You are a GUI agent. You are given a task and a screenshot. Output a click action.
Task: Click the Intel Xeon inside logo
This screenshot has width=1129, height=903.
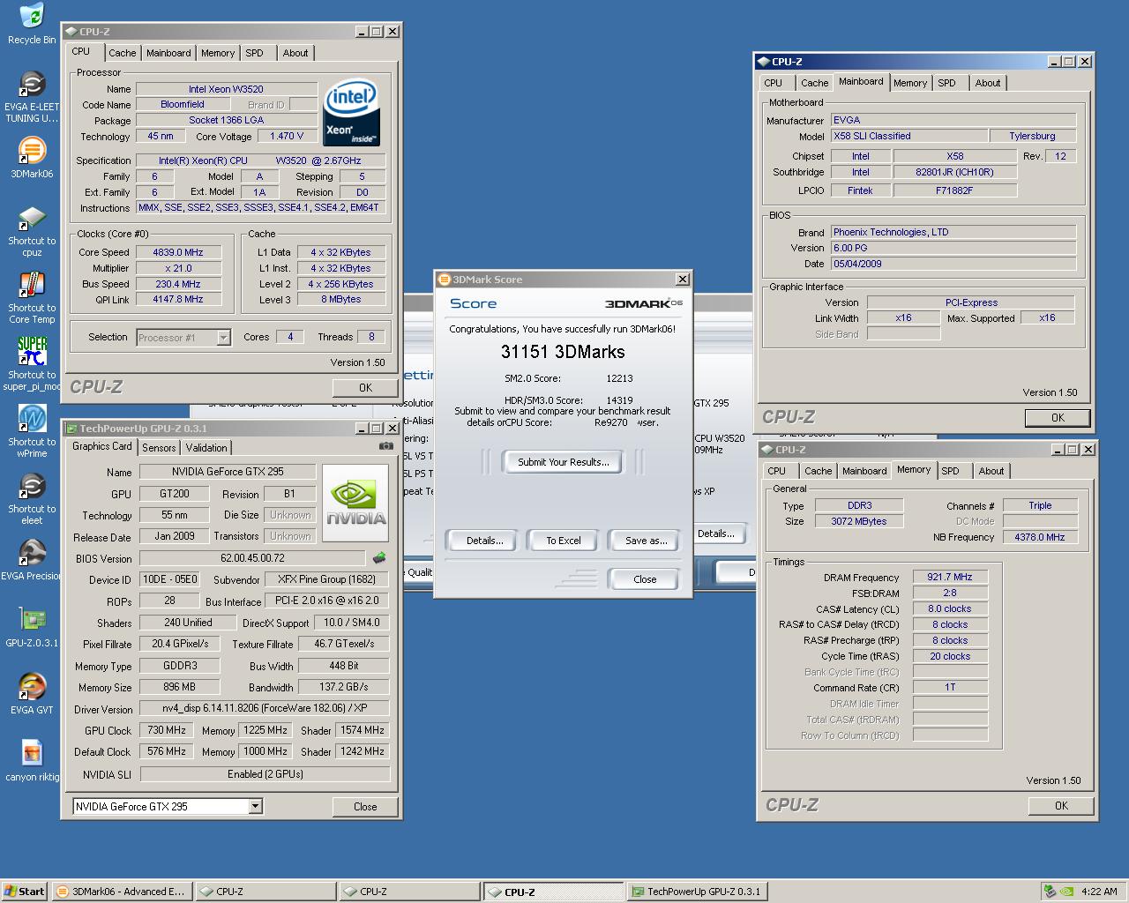[x=352, y=113]
